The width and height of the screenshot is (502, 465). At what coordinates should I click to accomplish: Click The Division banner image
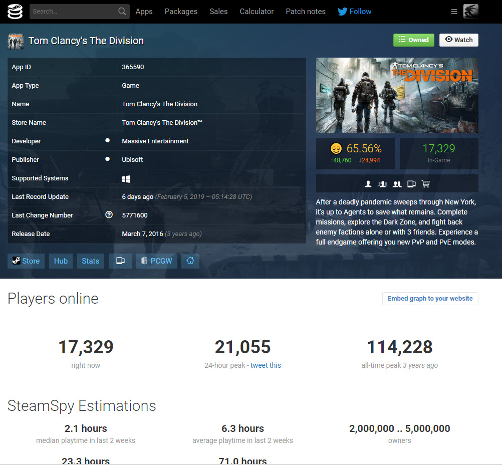pyautogui.click(x=397, y=96)
